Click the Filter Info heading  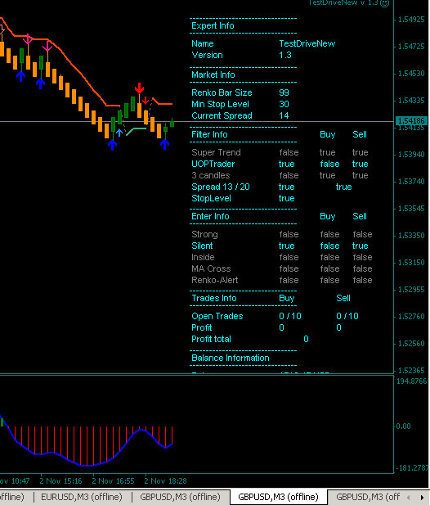[209, 134]
